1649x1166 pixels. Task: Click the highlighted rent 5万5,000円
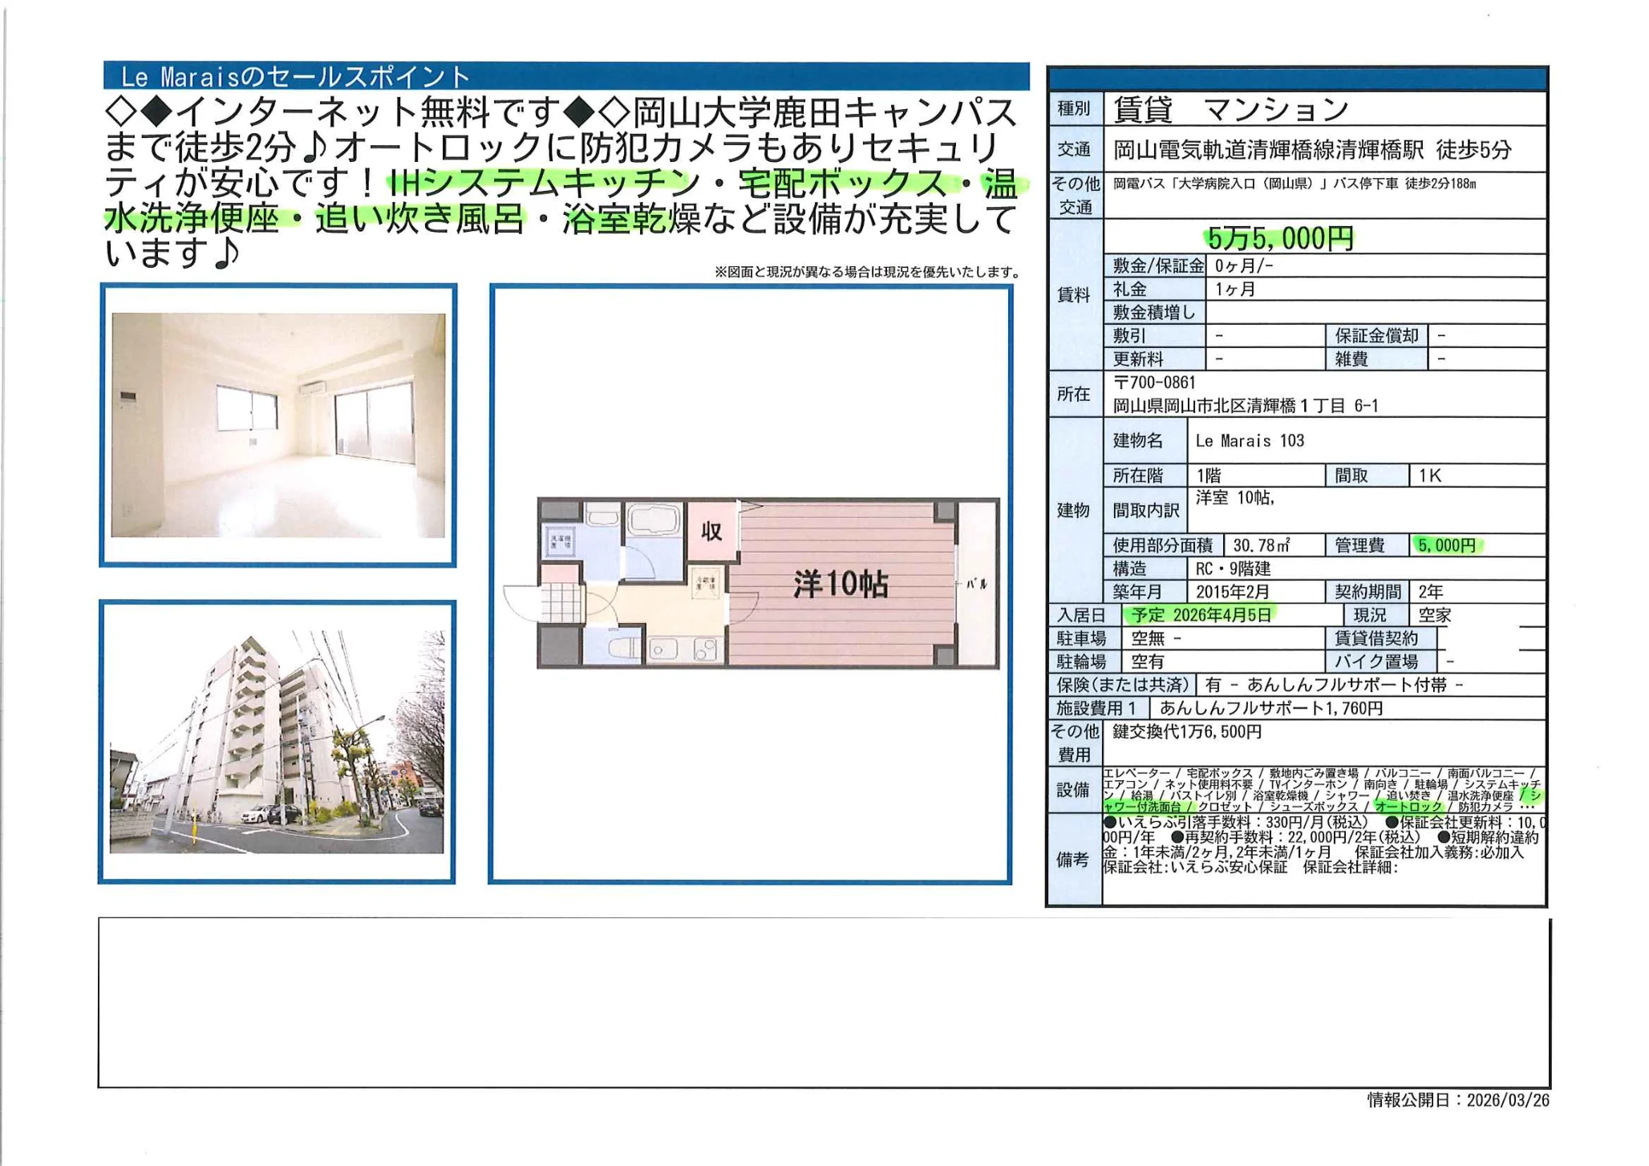point(1280,238)
